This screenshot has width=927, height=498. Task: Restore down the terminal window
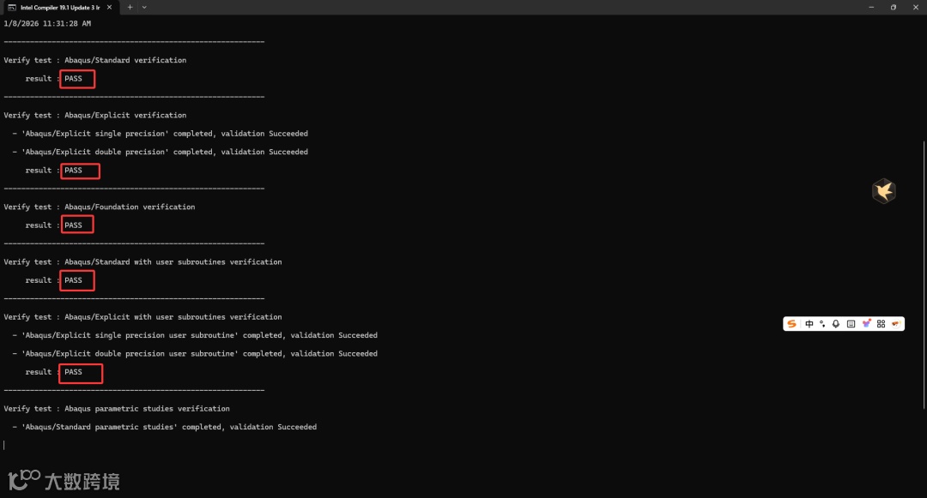click(x=894, y=8)
